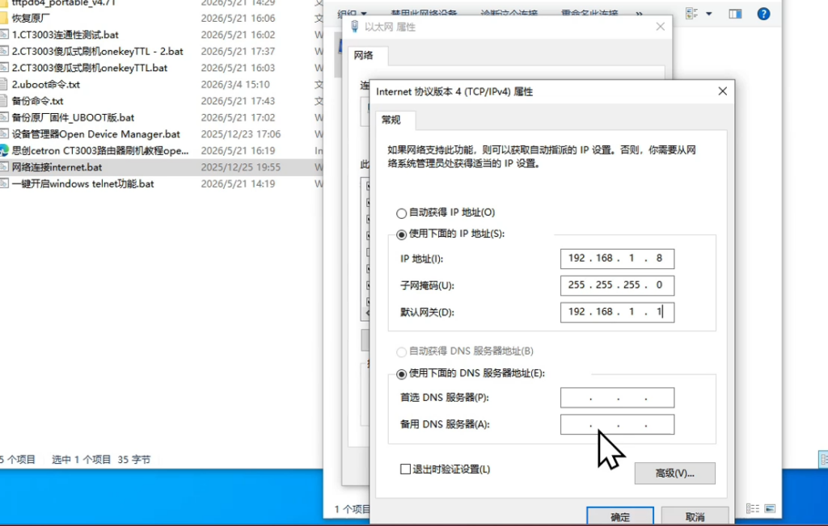This screenshot has width=828, height=526.
Task: Click the batch icon of 网络连接internet.bat
Action: (4, 167)
